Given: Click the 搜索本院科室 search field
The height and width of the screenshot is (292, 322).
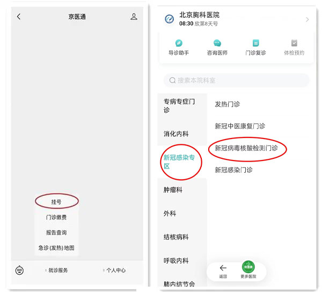Looking at the screenshot, I should (x=236, y=81).
